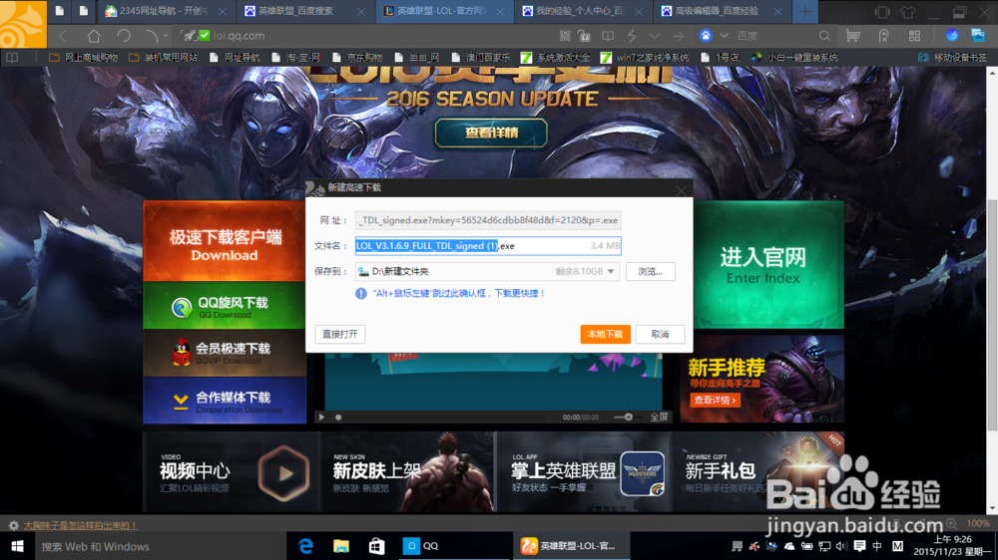998x560 pixels.
Task: Edit the 文件名 file name field
Action: [x=488, y=246]
